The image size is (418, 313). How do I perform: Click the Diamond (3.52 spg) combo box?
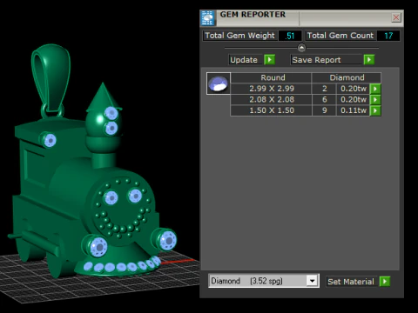click(264, 281)
